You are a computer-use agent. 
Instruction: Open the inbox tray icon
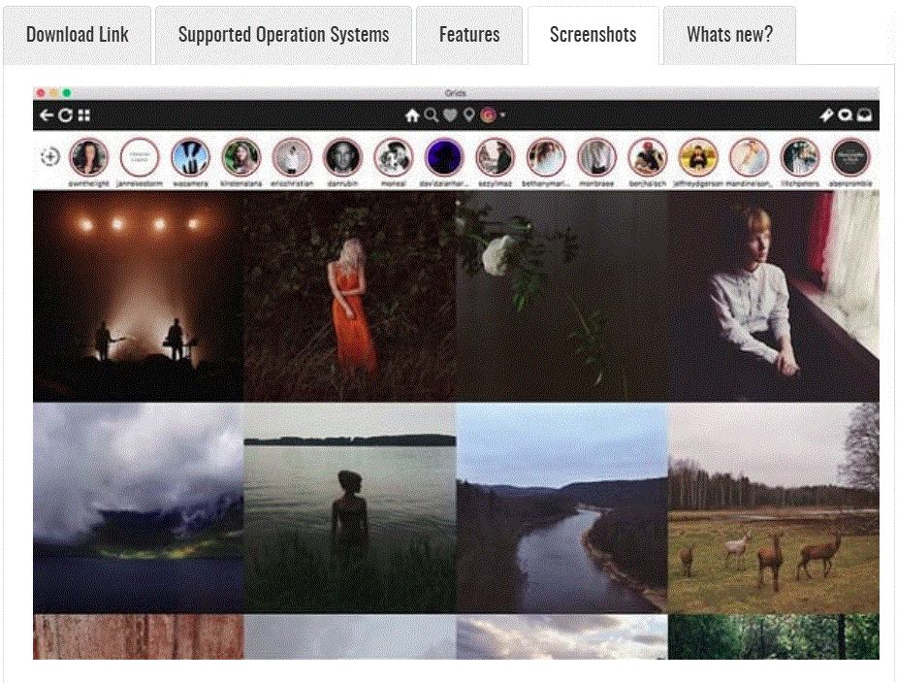[864, 115]
